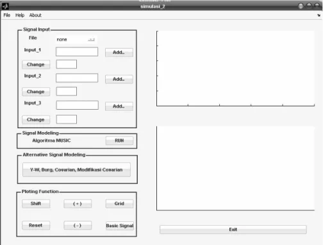Image resolution: width=323 pixels, height=245 pixels.
Task: Click the small field below Input_2
Action: pyautogui.click(x=67, y=91)
